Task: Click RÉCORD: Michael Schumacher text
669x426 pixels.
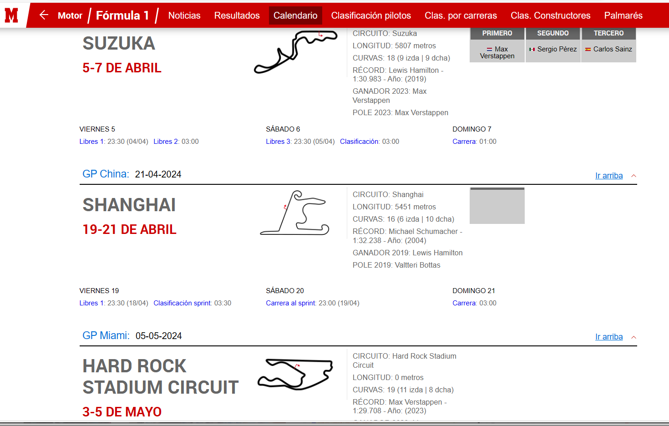Action: pyautogui.click(x=407, y=236)
